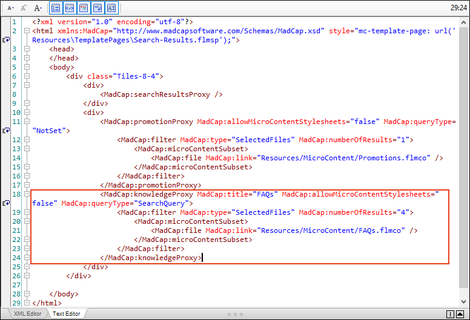Screen dimensions: 470x320
Task: Click the MadCap:searchResultsProxy tag
Action: click(162, 94)
